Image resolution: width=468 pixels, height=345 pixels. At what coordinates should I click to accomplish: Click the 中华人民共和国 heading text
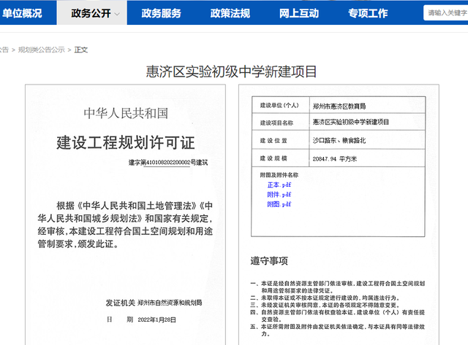point(126,113)
